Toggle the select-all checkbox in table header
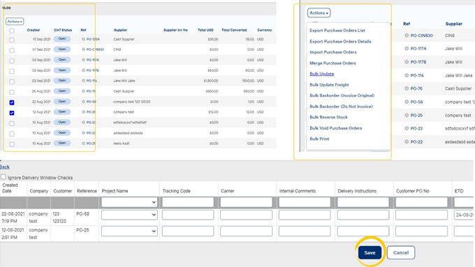The width and height of the screenshot is (475, 267). click(12, 31)
